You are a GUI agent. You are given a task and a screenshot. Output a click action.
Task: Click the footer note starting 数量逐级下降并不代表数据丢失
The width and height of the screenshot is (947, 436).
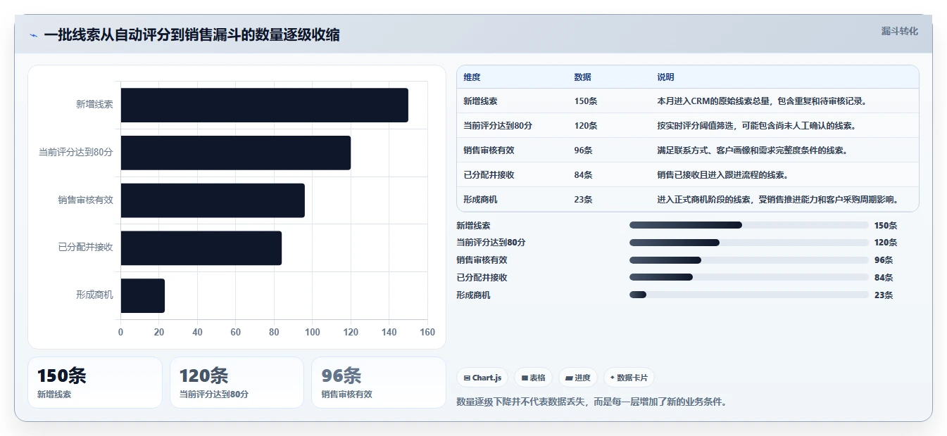coord(591,402)
